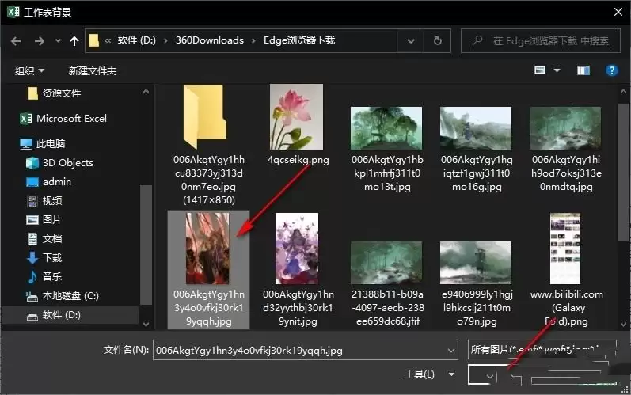Click the search Edge浏览器下载 field

tap(541, 40)
